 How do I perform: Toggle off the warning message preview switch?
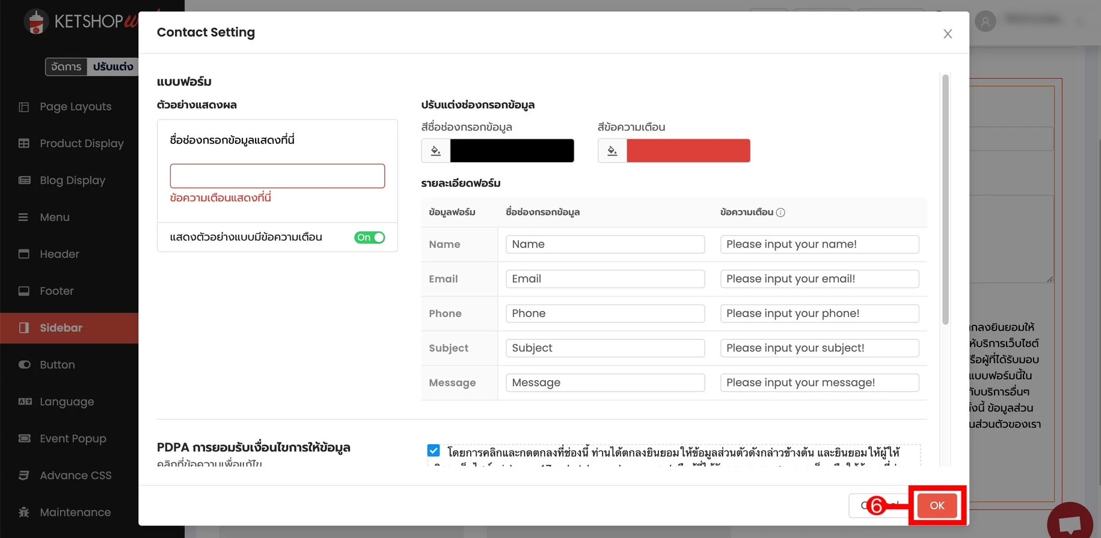(x=369, y=238)
